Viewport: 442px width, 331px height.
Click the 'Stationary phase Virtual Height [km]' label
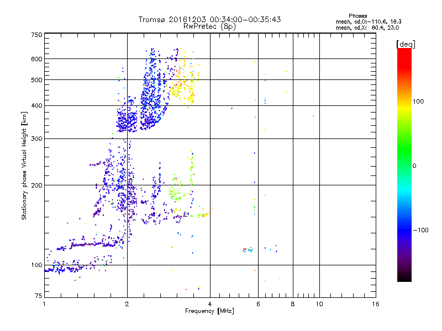pos(24,166)
